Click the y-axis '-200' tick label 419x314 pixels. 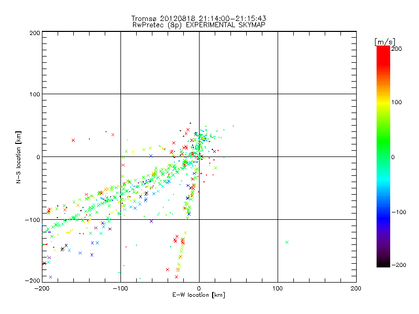tap(32, 281)
